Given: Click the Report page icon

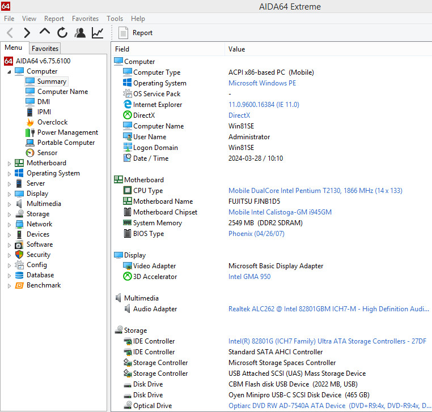Looking at the screenshot, I should pos(123,33).
